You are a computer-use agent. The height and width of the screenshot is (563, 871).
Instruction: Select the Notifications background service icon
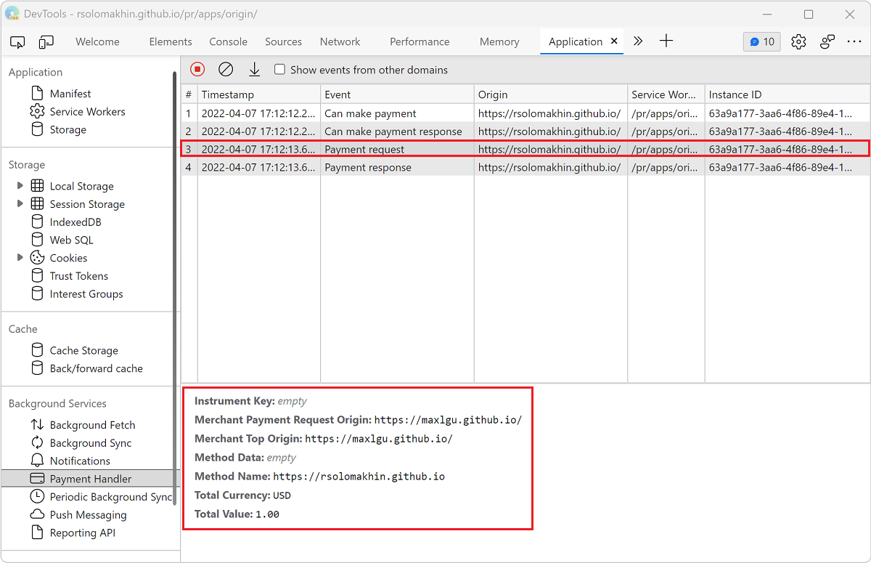click(38, 461)
